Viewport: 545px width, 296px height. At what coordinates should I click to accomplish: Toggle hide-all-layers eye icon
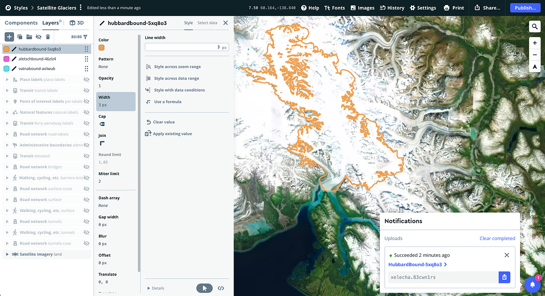[x=39, y=36]
